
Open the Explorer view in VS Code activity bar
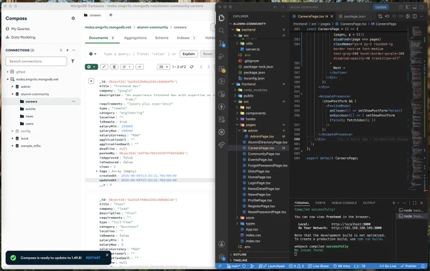[221, 18]
